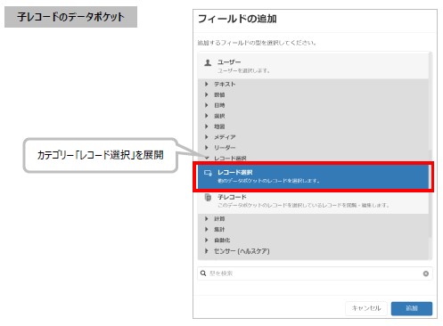
Task: Collapse the レコード選択 category header
Action: (313, 158)
